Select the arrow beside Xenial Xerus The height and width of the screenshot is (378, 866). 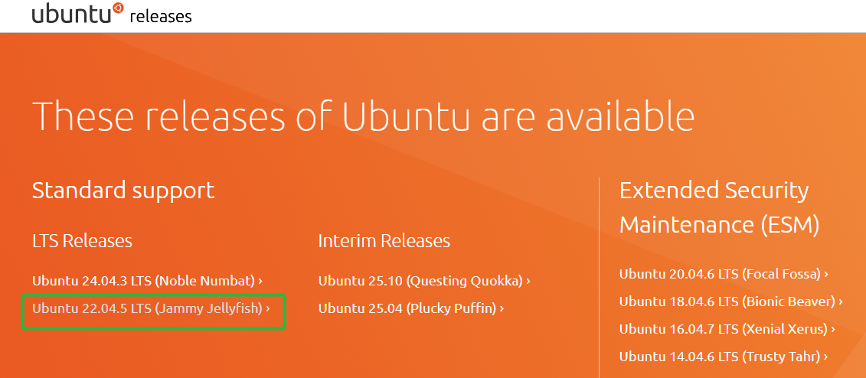[x=833, y=329]
